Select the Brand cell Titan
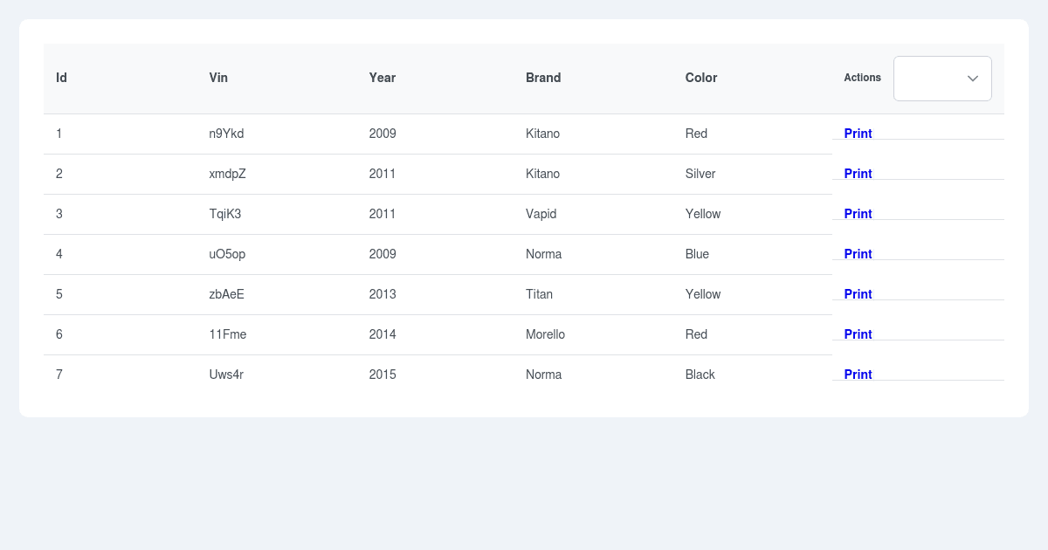 (x=539, y=294)
